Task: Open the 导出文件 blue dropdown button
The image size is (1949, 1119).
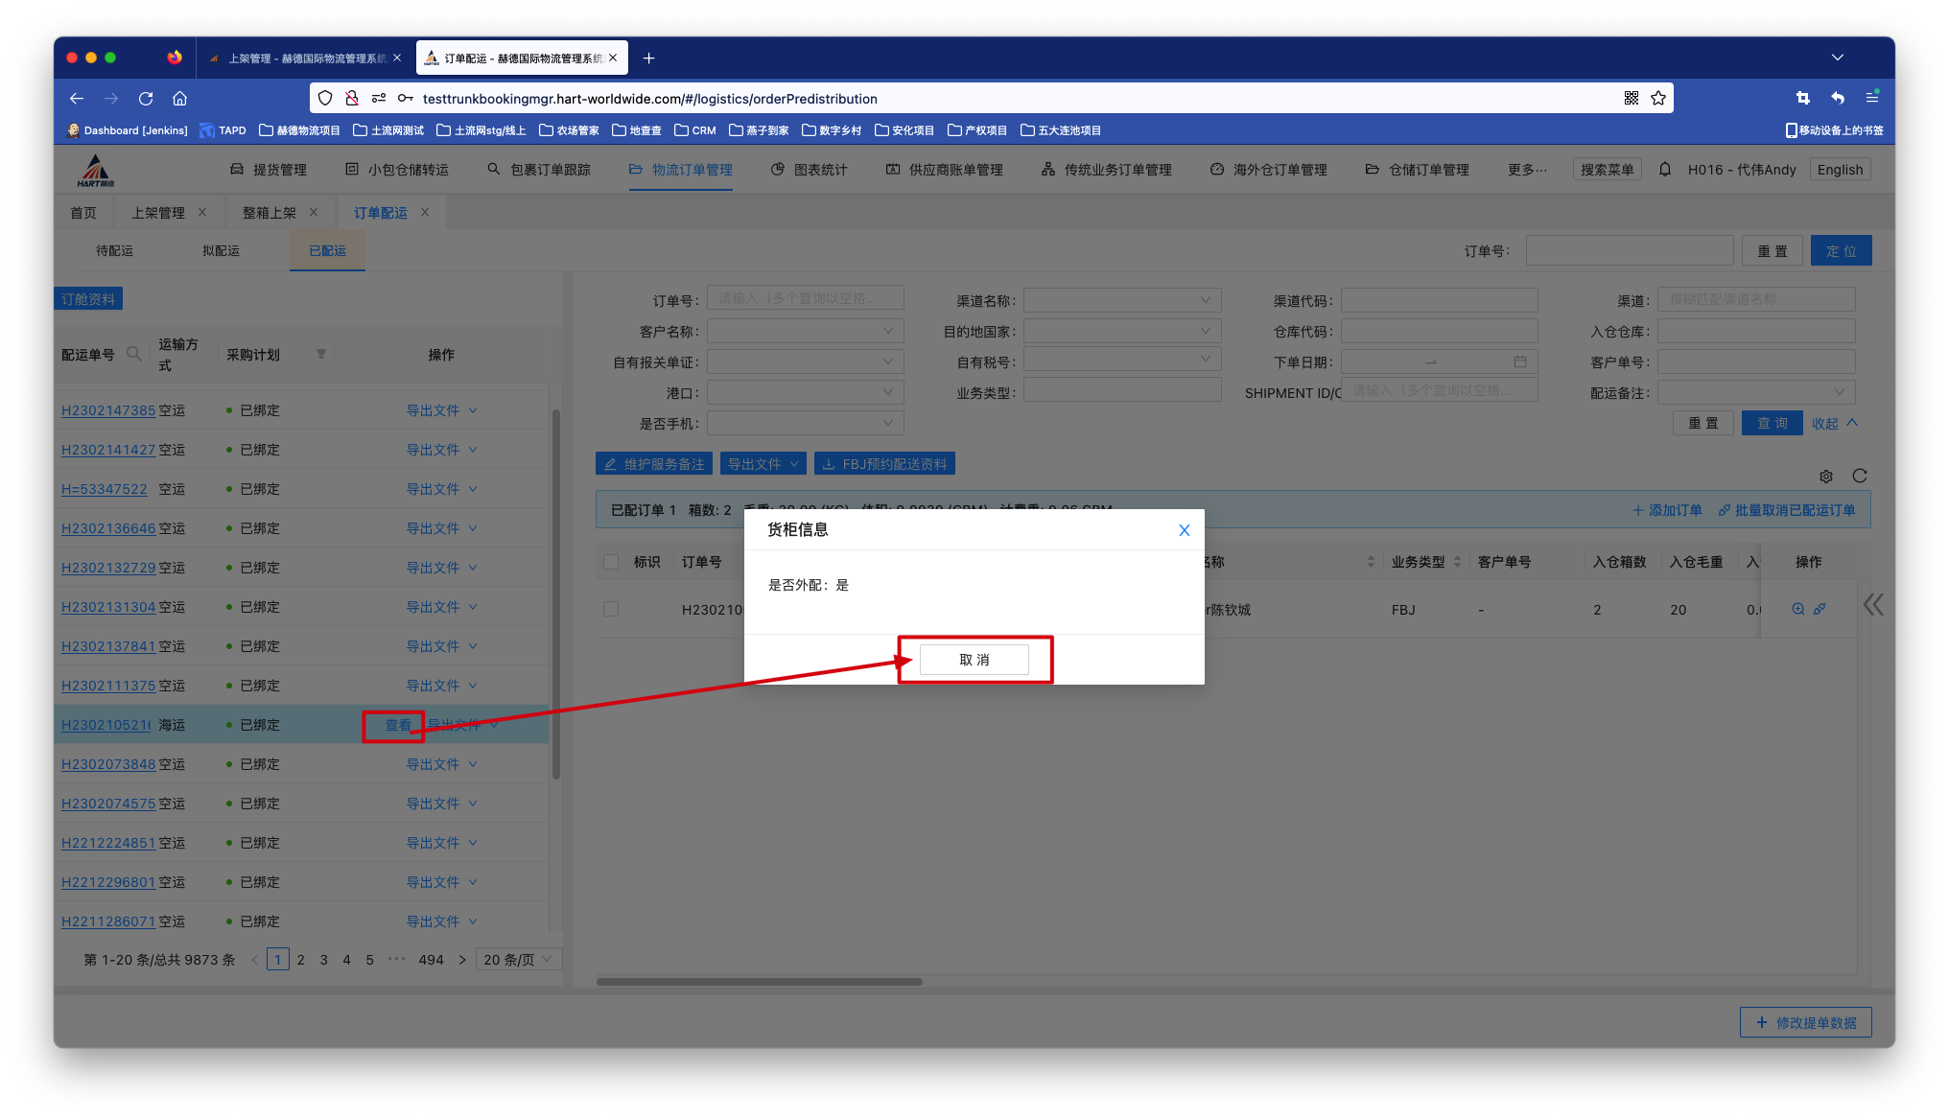Action: (763, 464)
